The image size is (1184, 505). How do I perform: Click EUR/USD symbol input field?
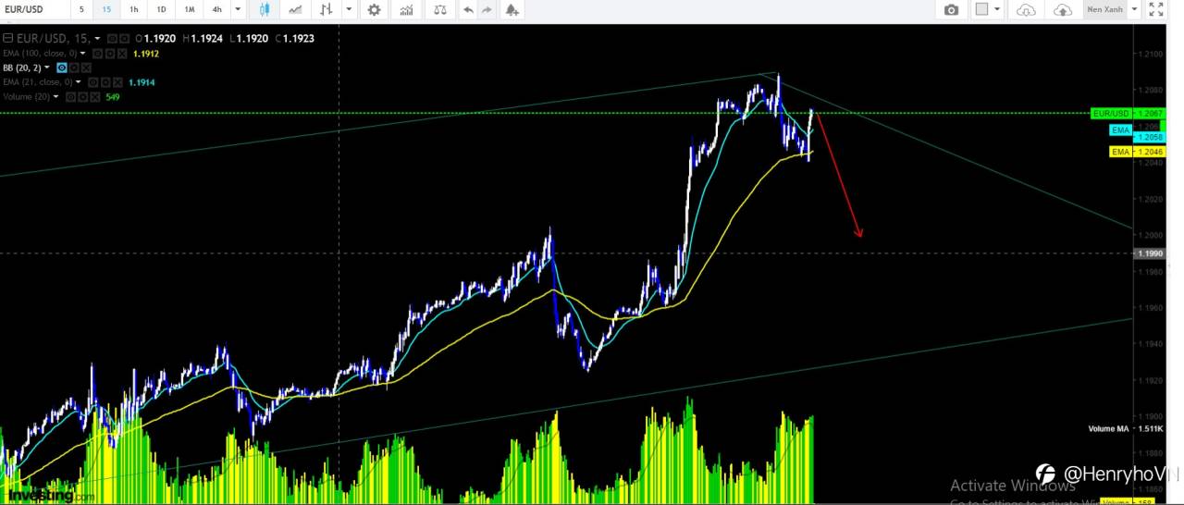pyautogui.click(x=32, y=9)
